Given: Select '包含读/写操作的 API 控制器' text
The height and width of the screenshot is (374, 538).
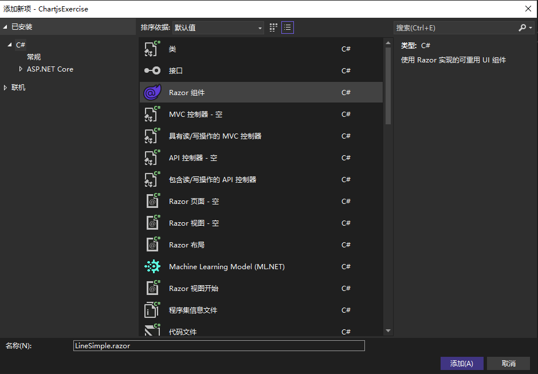Looking at the screenshot, I should [213, 179].
